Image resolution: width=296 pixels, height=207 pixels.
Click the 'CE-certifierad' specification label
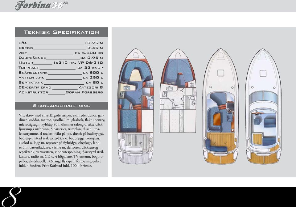pos(35,87)
